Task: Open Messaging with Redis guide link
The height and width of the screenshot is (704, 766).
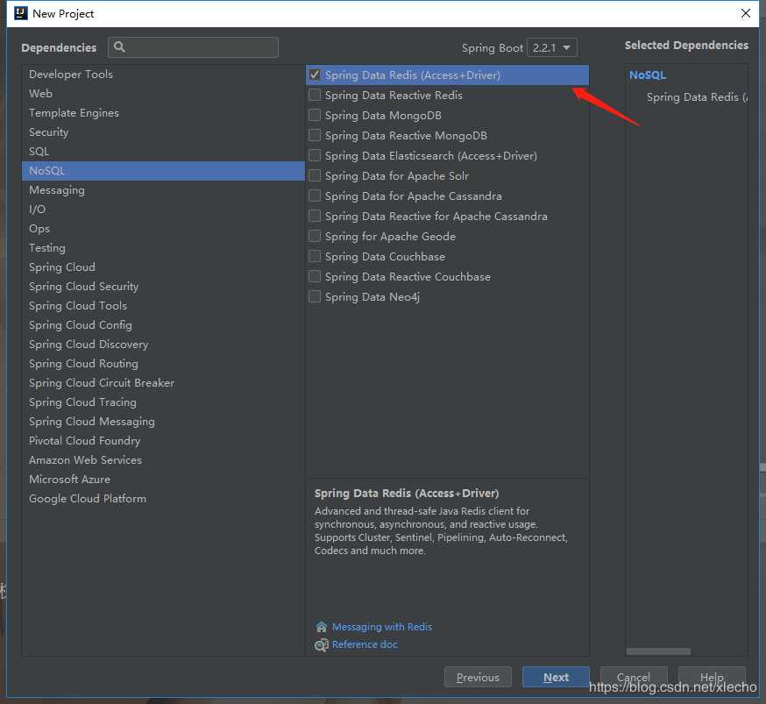Action: (x=382, y=627)
